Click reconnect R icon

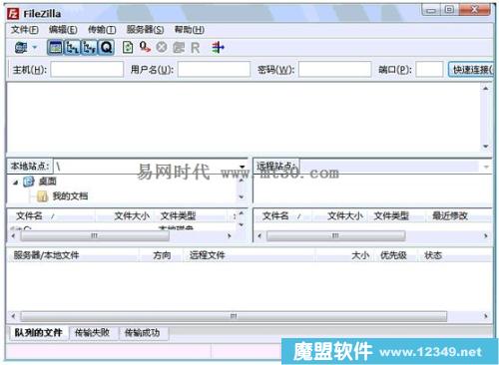(196, 48)
